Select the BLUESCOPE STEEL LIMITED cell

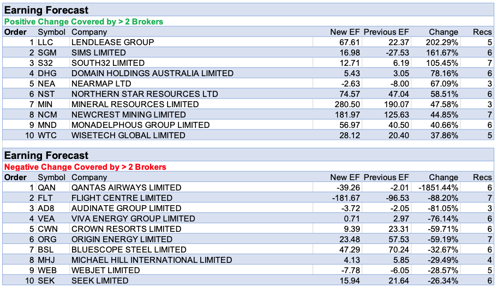tap(129, 250)
